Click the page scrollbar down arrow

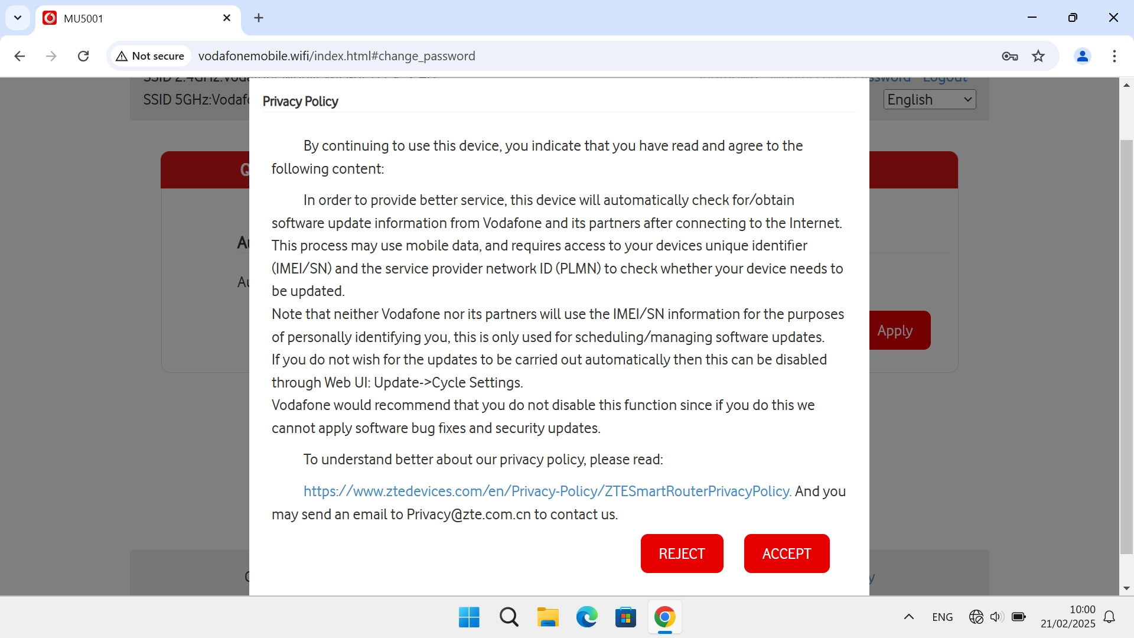pos(1126,588)
